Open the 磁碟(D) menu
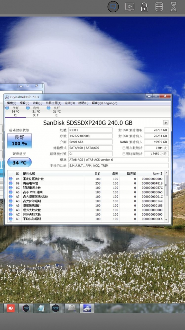This screenshot has height=330, width=185. click(x=70, y=103)
